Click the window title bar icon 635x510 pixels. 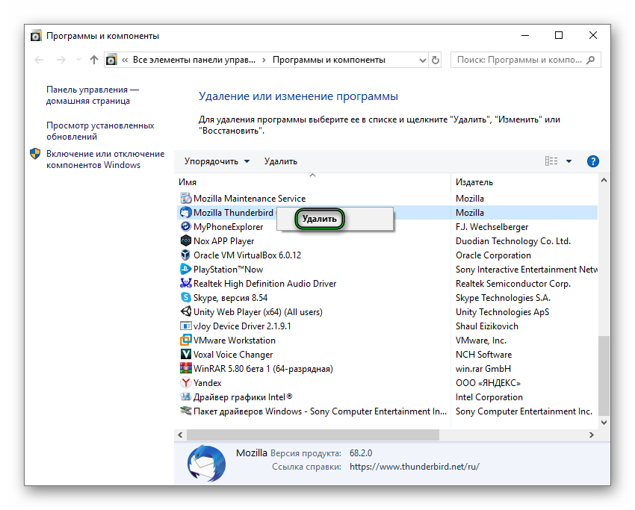[x=36, y=36]
